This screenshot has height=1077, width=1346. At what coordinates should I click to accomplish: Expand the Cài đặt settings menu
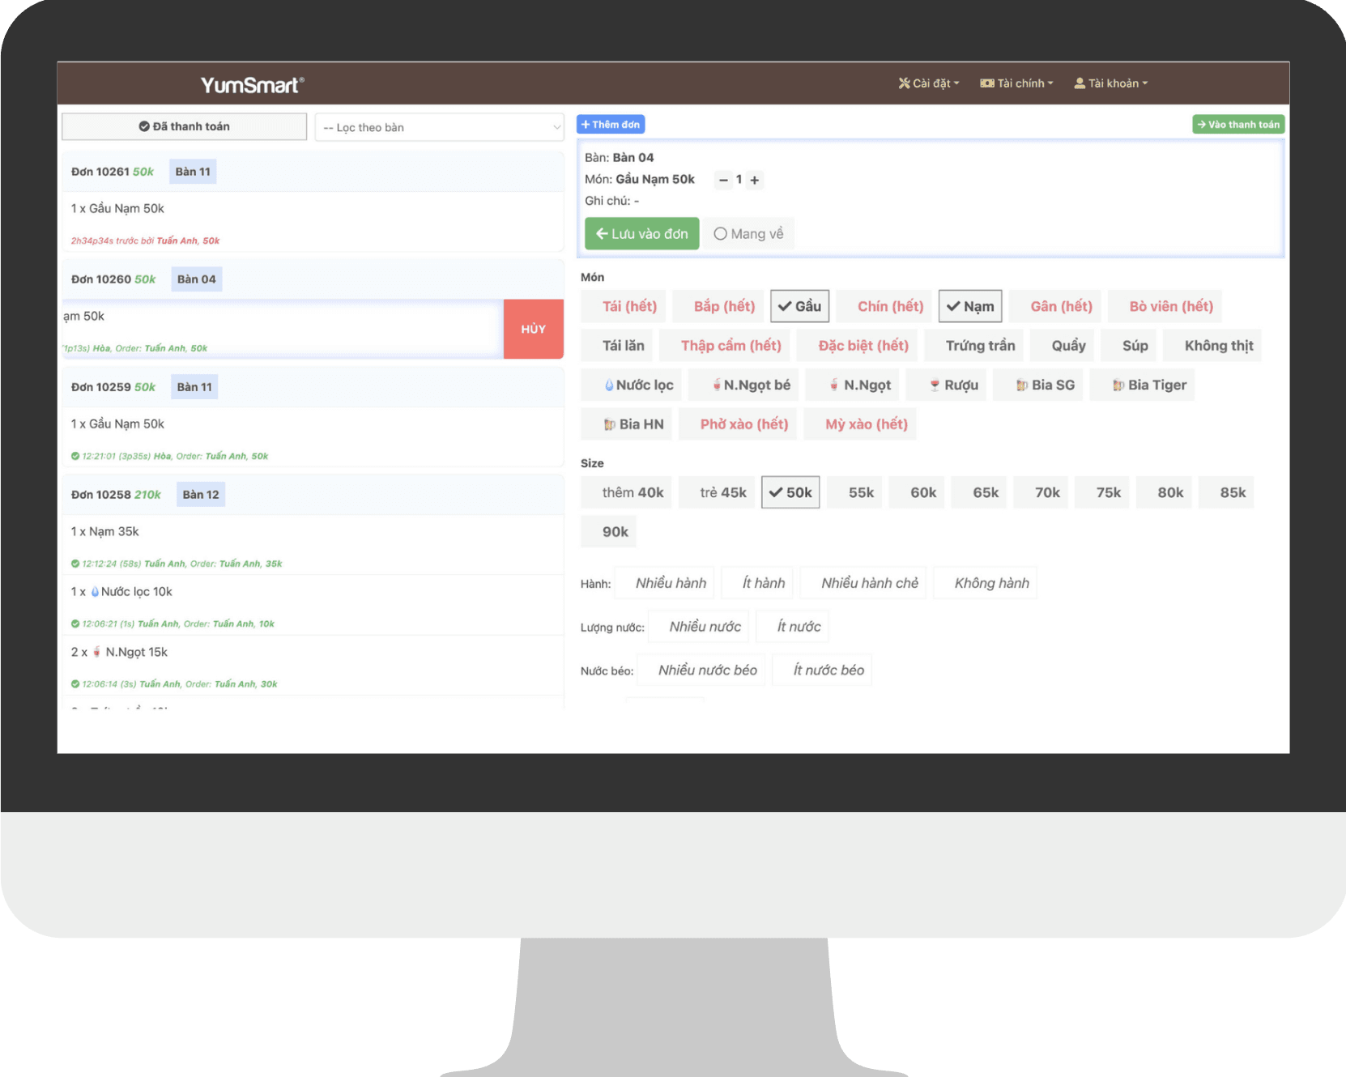[928, 83]
